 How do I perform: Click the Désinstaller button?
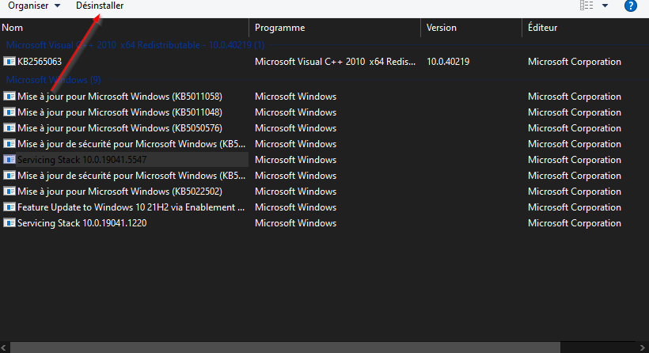[x=100, y=6]
